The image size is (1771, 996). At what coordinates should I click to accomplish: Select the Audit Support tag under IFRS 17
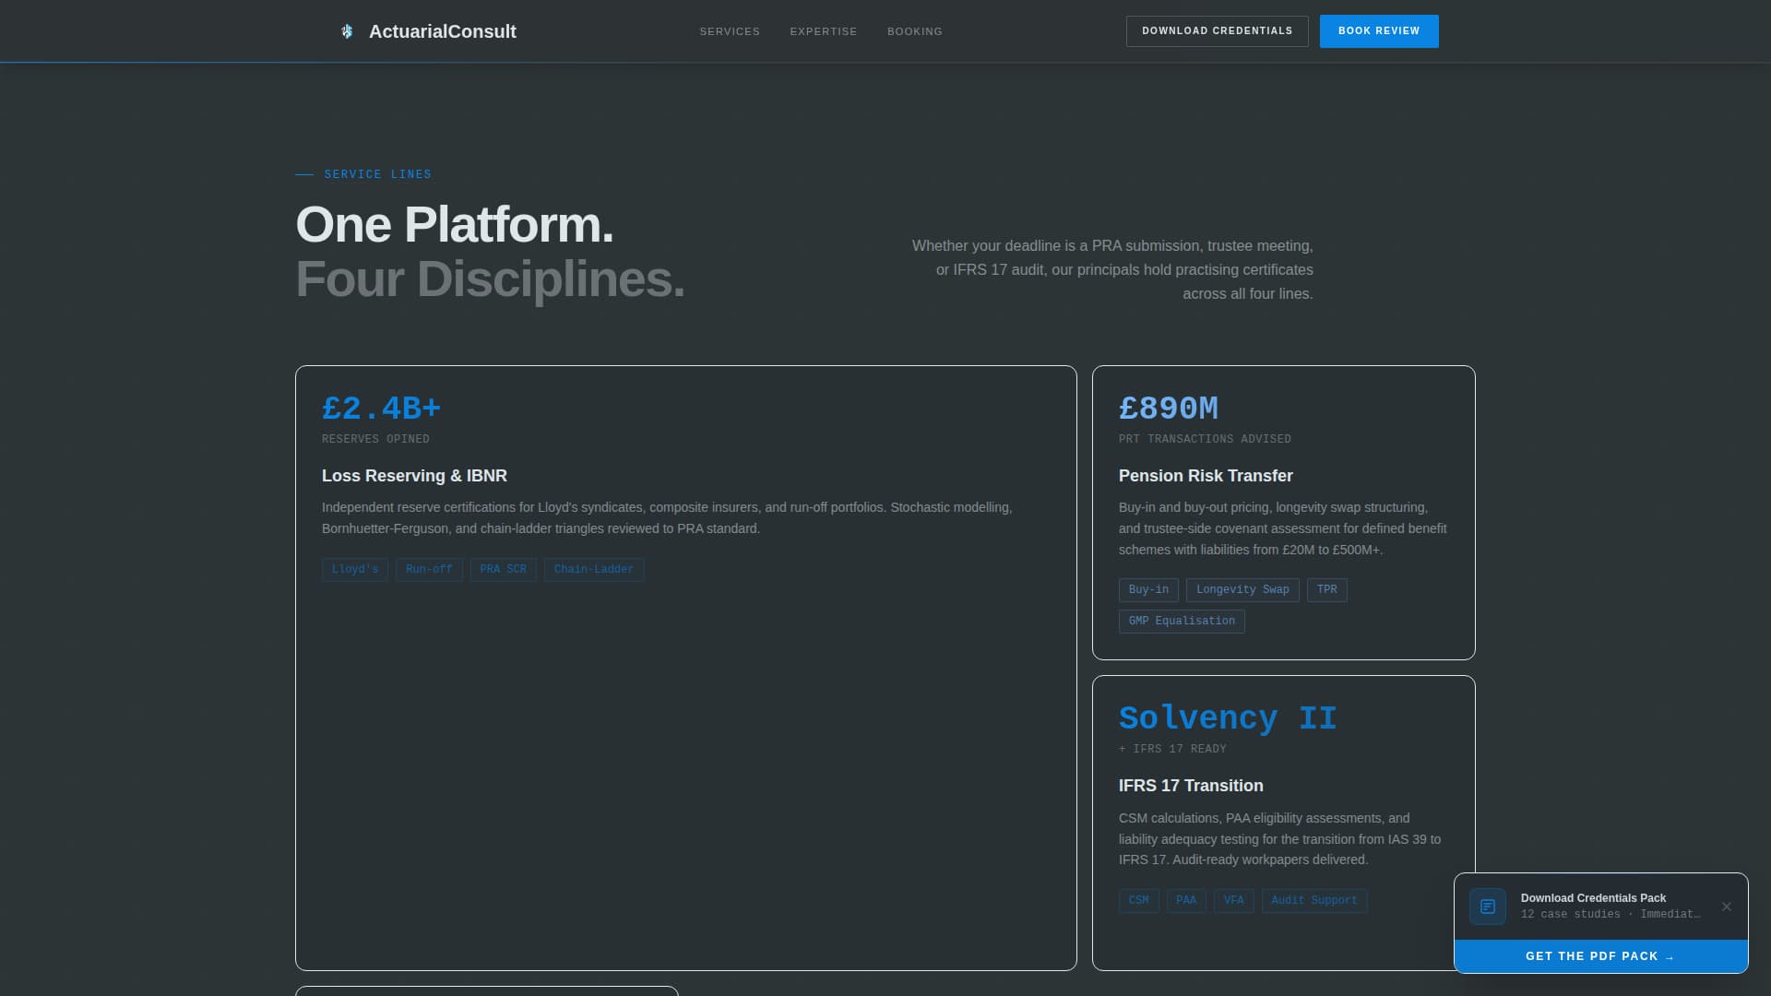coord(1313,900)
